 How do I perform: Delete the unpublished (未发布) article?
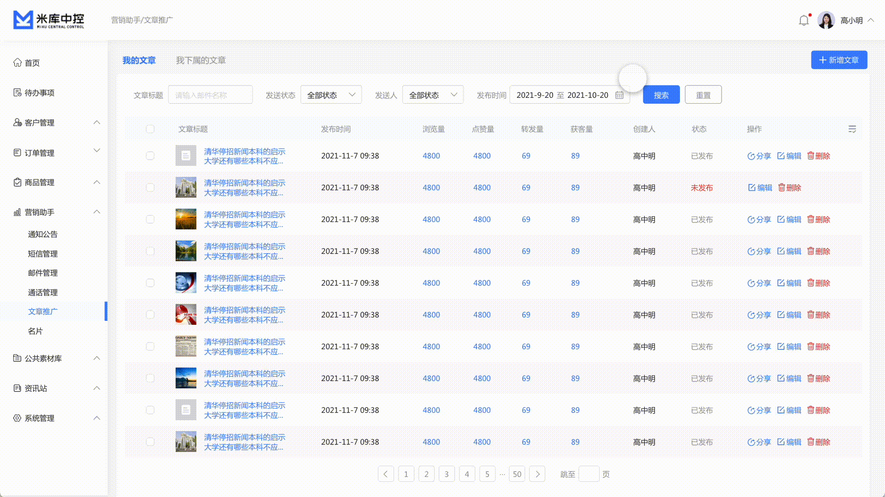(790, 188)
